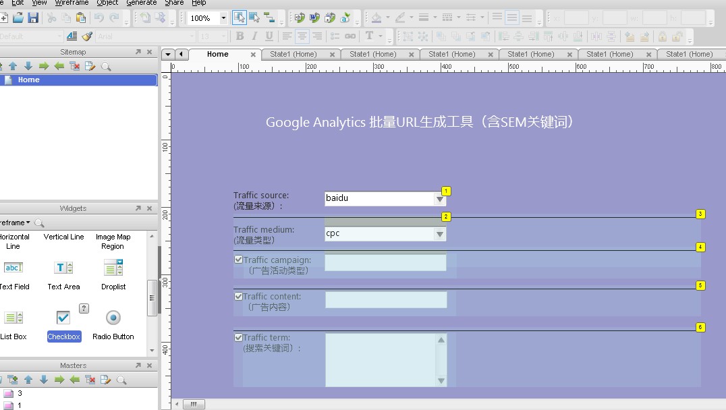
Task: Open the style editor icon beside Default
Action: pos(72,36)
